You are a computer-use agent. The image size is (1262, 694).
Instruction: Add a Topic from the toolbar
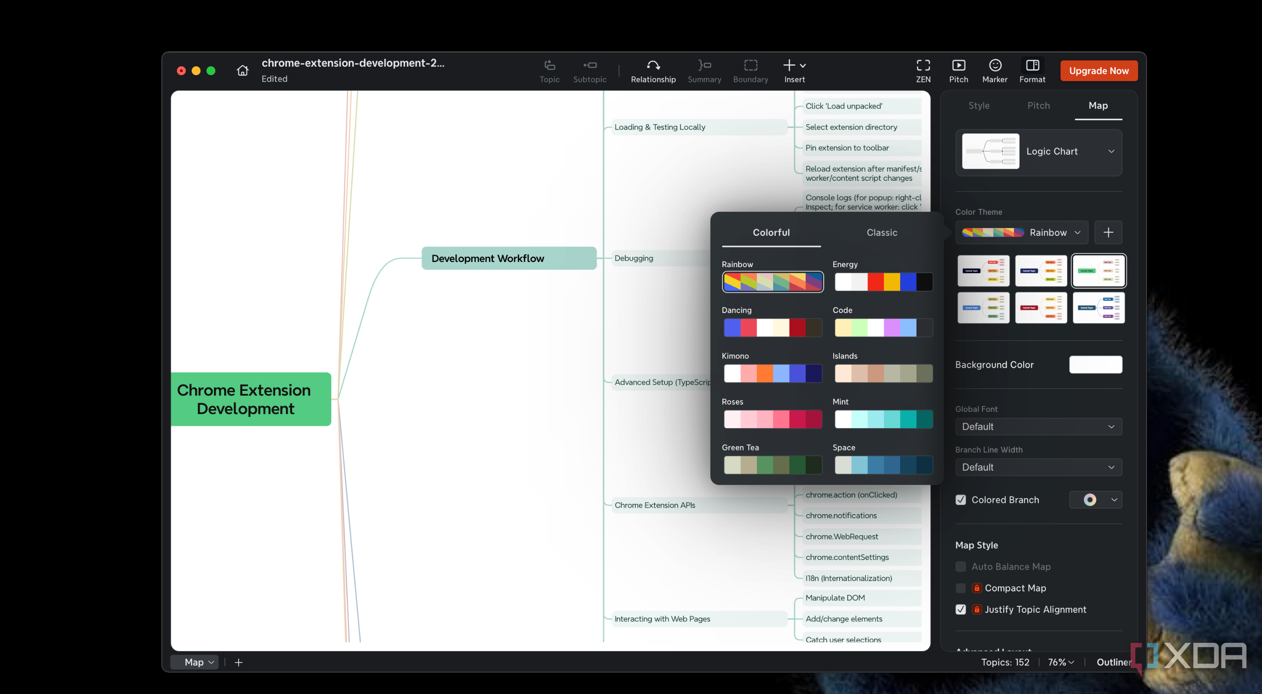[549, 71]
